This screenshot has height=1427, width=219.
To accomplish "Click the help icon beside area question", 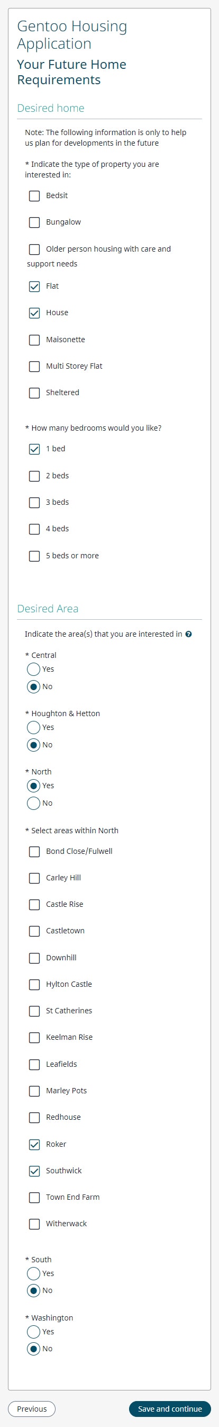I will 188,634.
